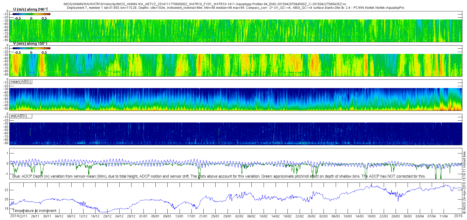Image resolution: width=467 pixels, height=220 pixels.
Task: Click the 01/01 date tick label
Action: click(143, 216)
